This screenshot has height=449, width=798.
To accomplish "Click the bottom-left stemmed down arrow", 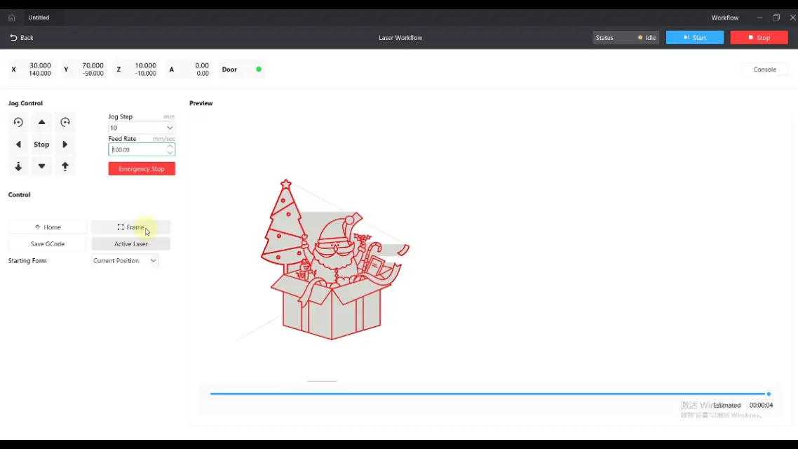I will tap(18, 167).
